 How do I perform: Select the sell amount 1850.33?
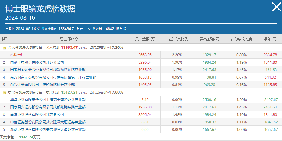coord(209,122)
